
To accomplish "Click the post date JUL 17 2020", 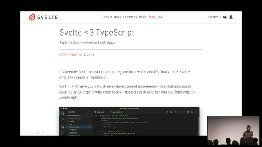I will pyautogui.click(x=86, y=55).
